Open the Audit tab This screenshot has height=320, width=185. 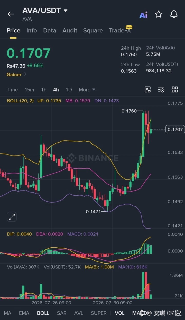click(70, 30)
